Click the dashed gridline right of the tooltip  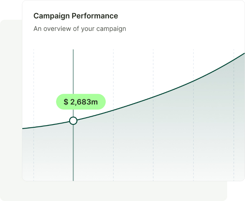pos(113,80)
